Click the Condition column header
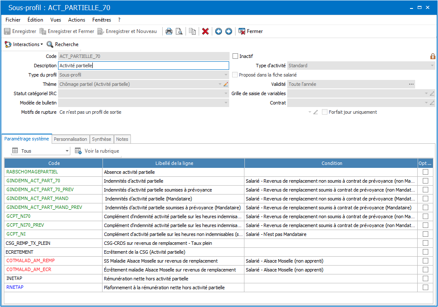This screenshot has height=307, width=438. click(x=331, y=163)
